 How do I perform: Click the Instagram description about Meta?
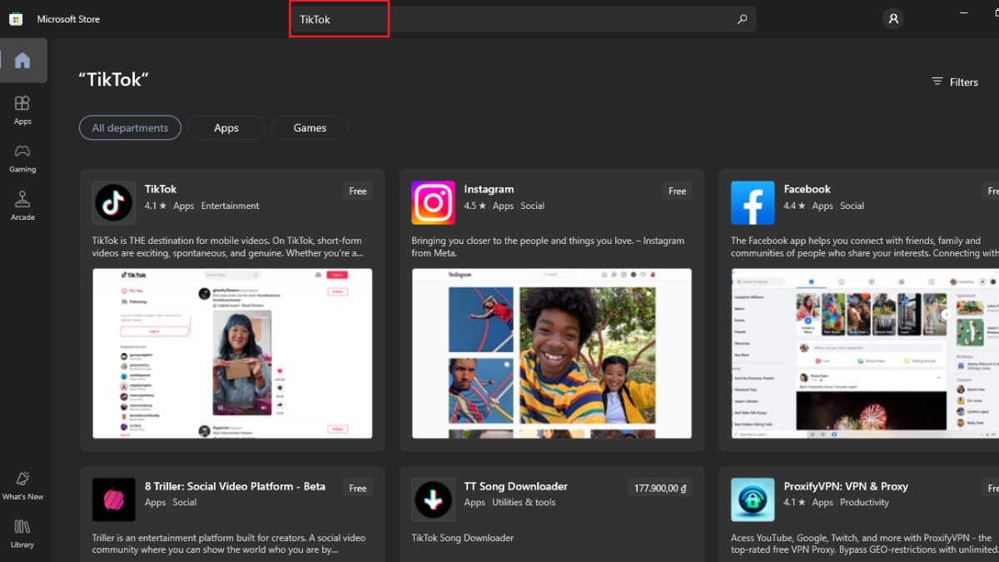(x=548, y=246)
